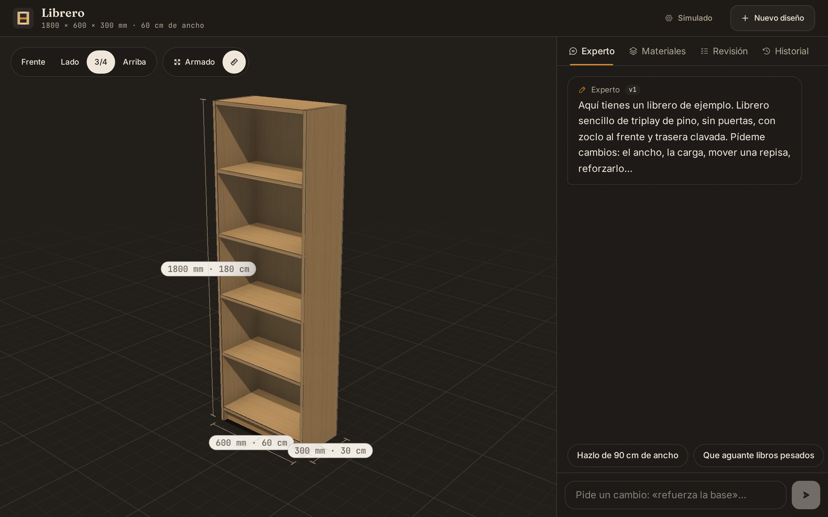Switch to the Arriba top view

[134, 62]
